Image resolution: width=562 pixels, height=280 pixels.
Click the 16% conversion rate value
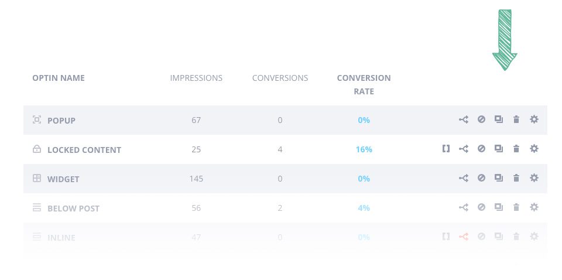click(364, 149)
